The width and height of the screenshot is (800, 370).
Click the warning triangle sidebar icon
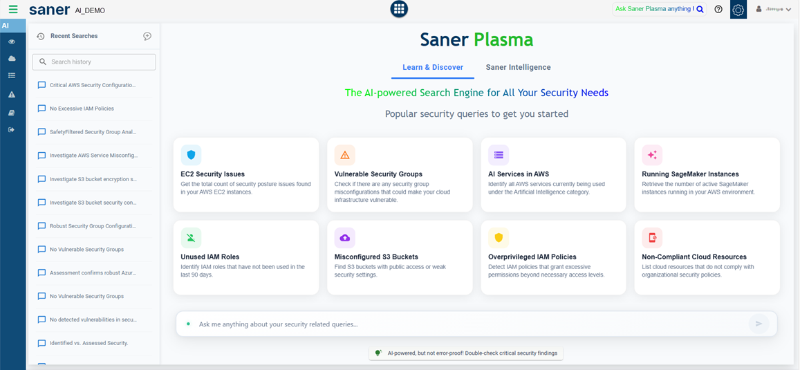tap(12, 95)
